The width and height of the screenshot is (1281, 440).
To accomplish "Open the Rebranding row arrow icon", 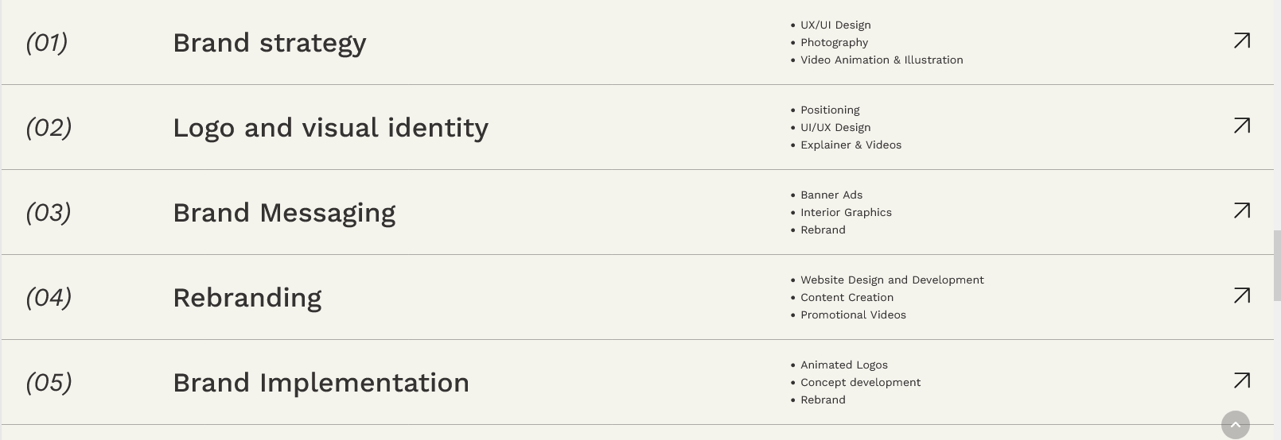I will pos(1241,295).
